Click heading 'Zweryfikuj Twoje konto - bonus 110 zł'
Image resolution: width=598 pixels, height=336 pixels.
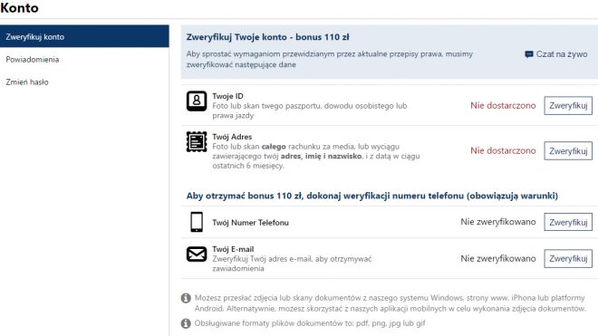[x=267, y=37]
